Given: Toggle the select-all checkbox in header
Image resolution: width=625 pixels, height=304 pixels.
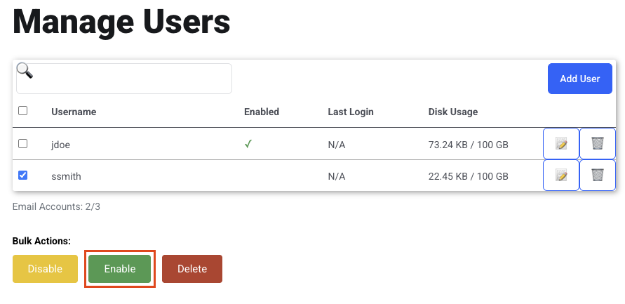Looking at the screenshot, I should click(23, 110).
